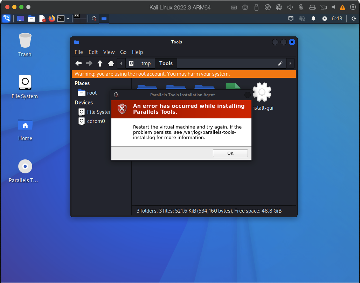Select the Tools path segment
Image resolution: width=360 pixels, height=283 pixels.
[x=166, y=63]
